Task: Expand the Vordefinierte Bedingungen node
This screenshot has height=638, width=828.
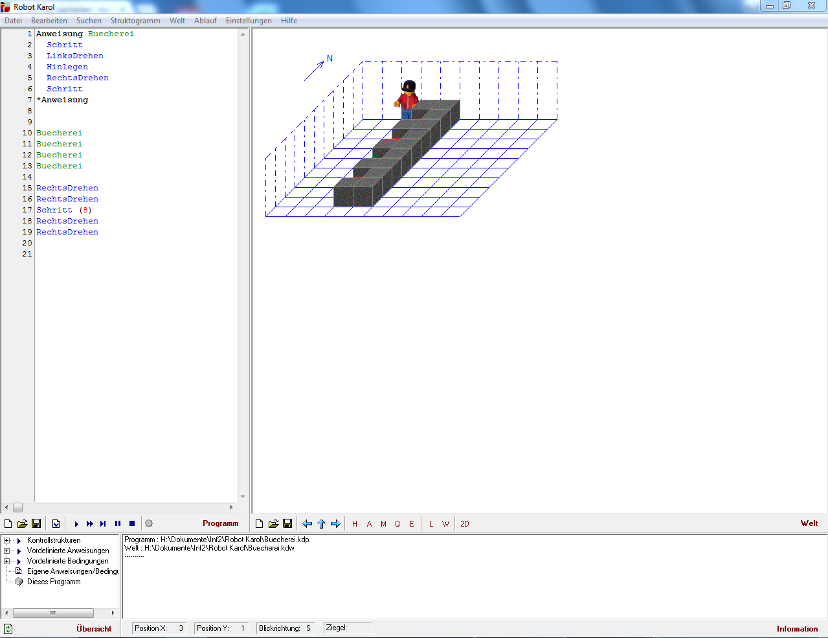Action: [x=7, y=561]
